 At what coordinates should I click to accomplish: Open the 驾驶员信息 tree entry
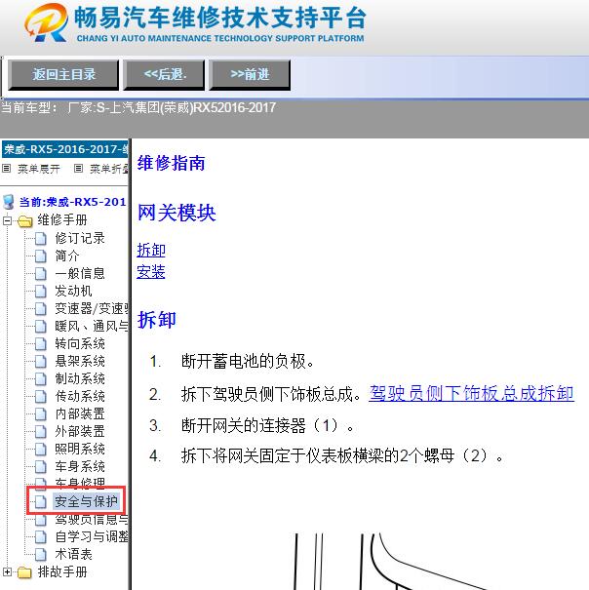click(x=92, y=520)
